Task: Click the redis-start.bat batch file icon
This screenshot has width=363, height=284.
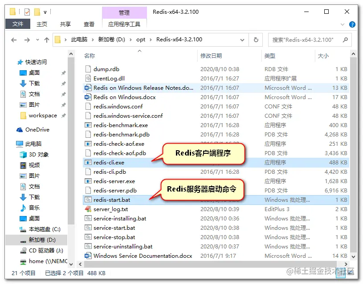Action: point(88,200)
